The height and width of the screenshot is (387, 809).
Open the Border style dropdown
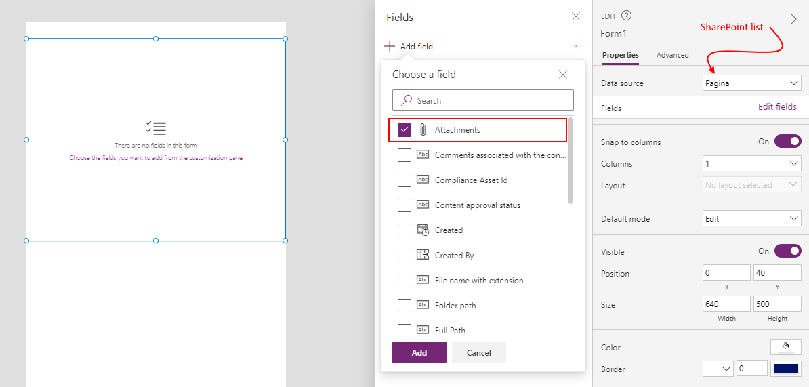tap(718, 369)
